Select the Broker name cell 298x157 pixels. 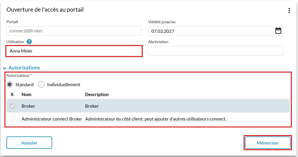[x=28, y=106]
